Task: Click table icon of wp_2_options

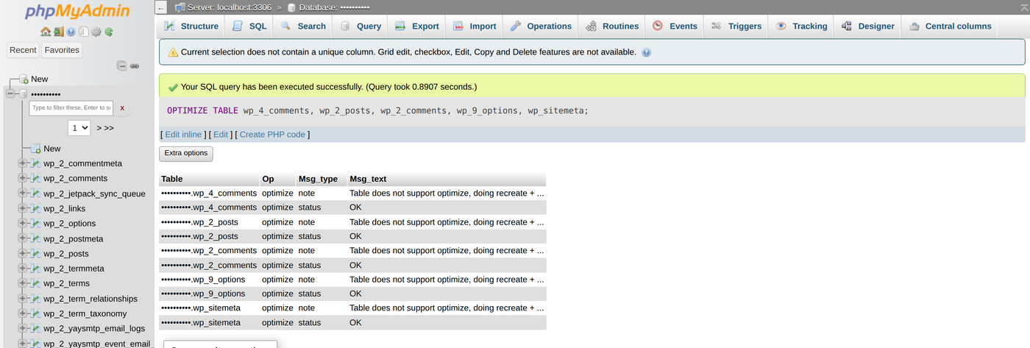Action: (x=35, y=223)
